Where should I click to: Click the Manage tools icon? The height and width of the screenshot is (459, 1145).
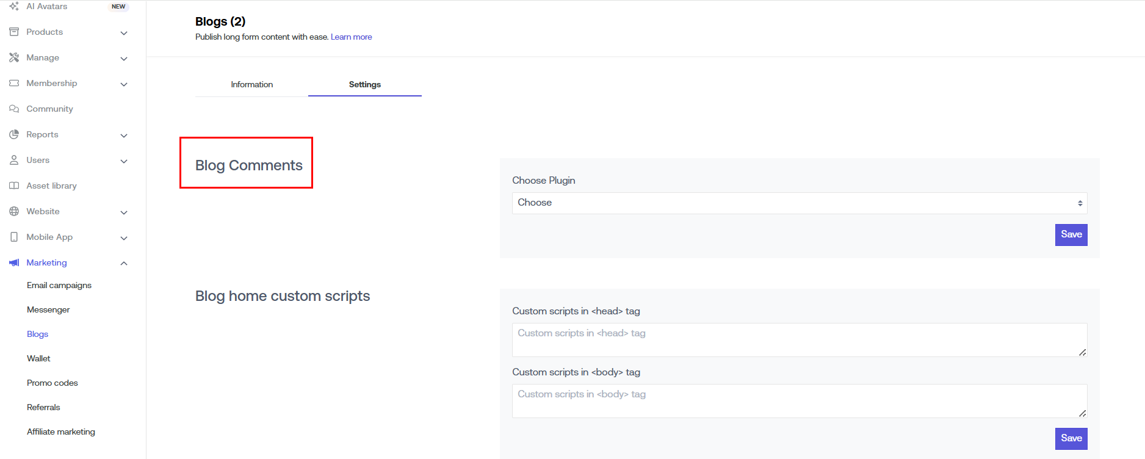tap(14, 57)
